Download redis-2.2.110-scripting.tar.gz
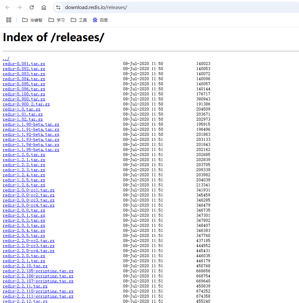 coord(38,291)
